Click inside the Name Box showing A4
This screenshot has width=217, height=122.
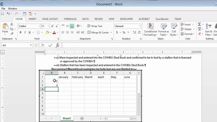tap(15, 45)
